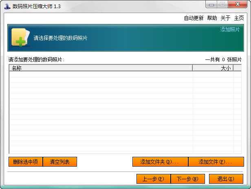Open the 自动更新 menu link
Screen dimensions: 251x189
click(x=194, y=18)
